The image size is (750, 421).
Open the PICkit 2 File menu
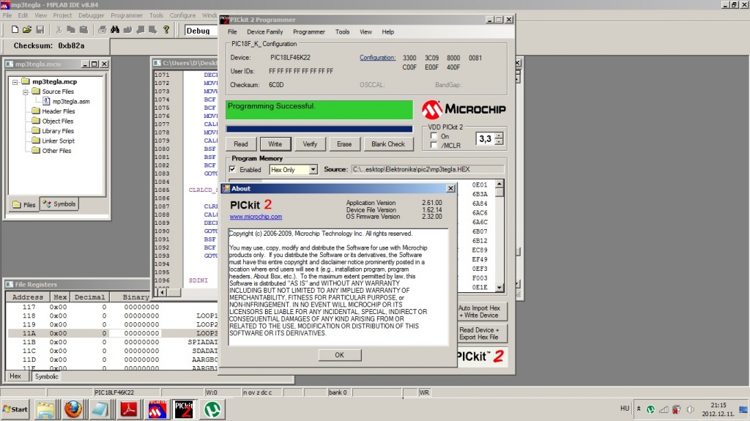[232, 31]
